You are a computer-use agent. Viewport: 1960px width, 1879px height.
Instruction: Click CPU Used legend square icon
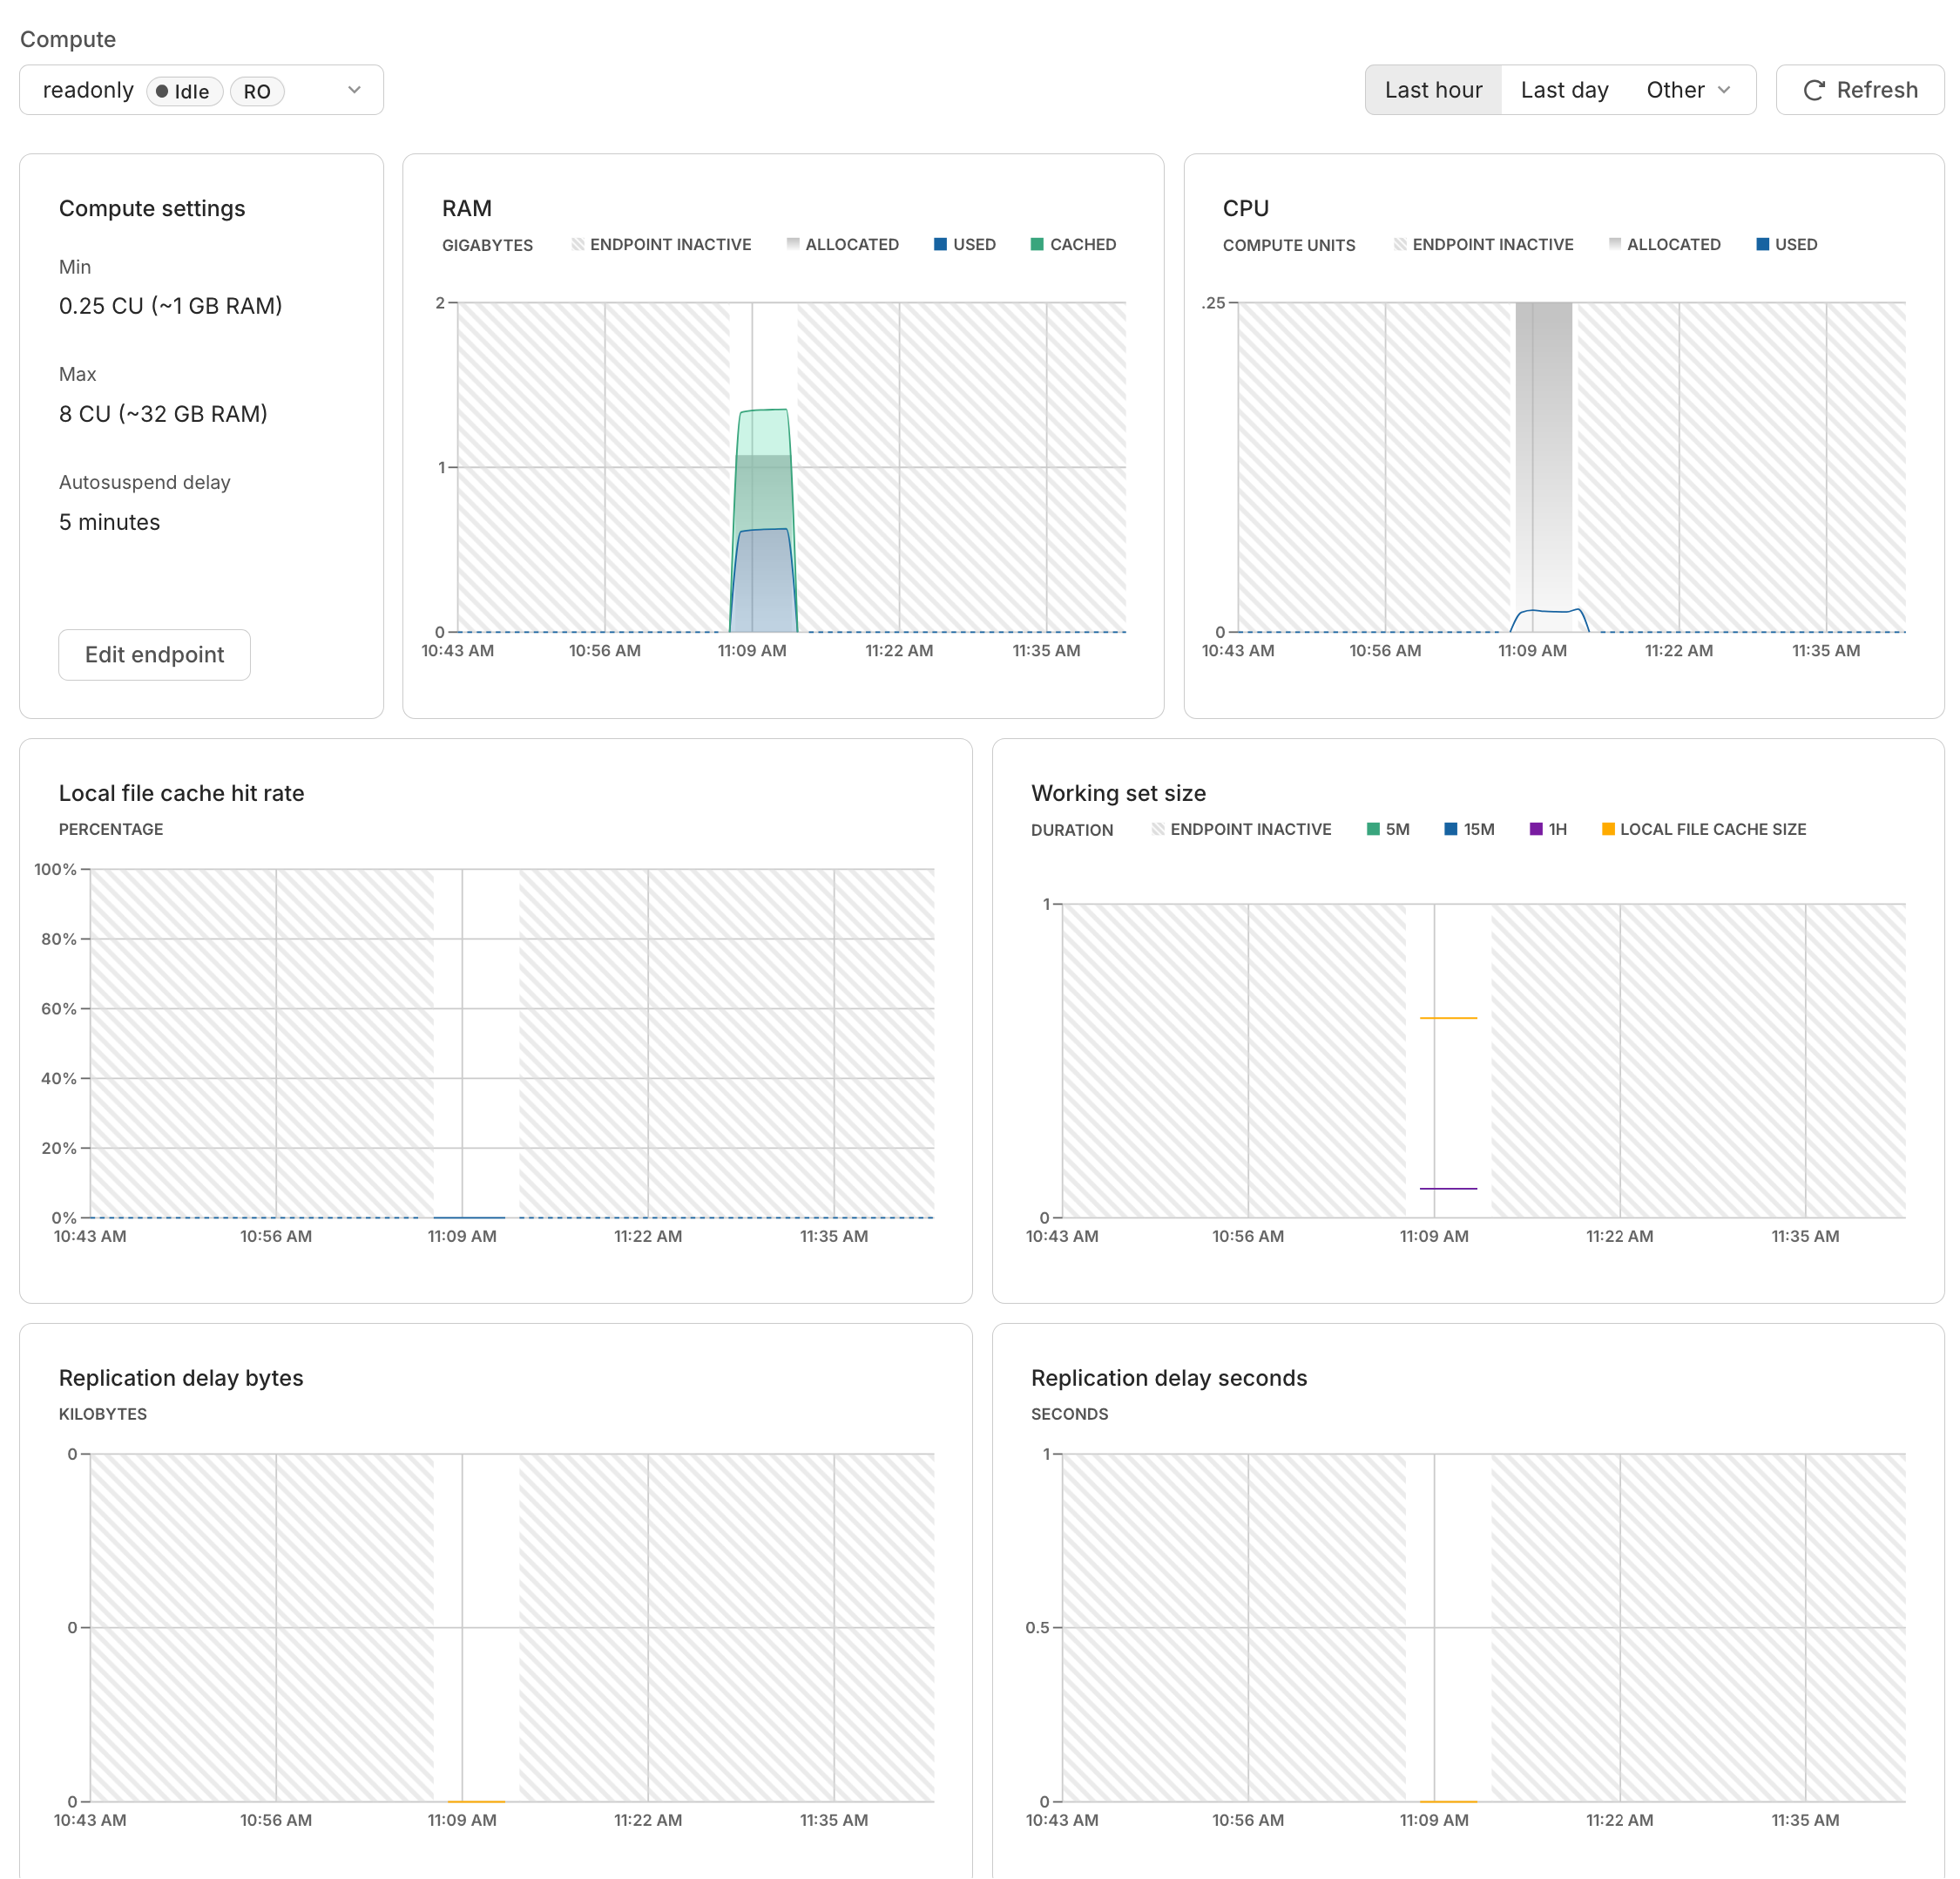1762,244
